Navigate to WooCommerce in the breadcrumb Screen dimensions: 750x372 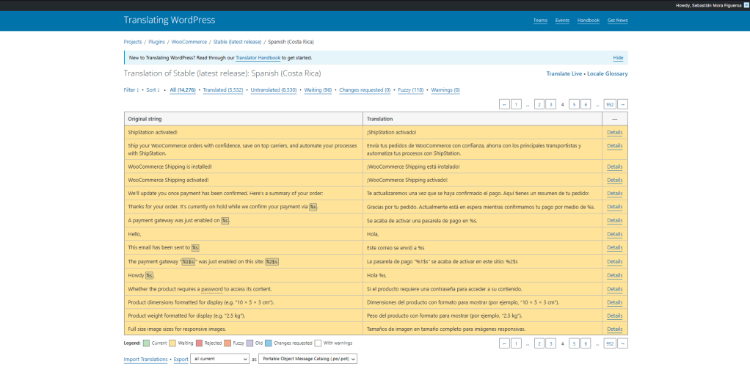point(189,42)
